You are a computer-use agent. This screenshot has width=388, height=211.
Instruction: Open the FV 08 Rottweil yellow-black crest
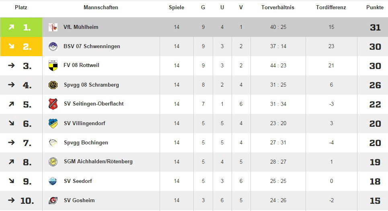[x=53, y=65]
